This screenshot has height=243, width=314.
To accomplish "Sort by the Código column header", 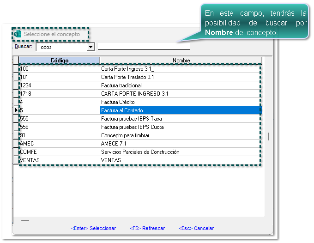I will [x=59, y=61].
